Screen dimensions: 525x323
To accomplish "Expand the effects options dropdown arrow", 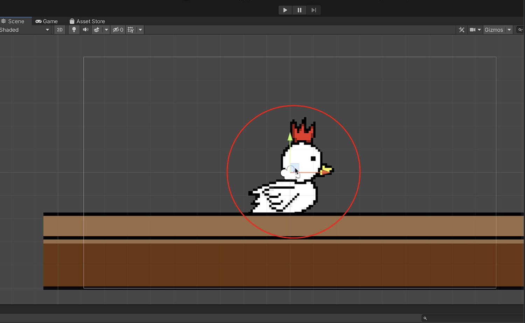I will coord(106,30).
